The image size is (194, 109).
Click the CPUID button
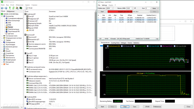point(147,107)
